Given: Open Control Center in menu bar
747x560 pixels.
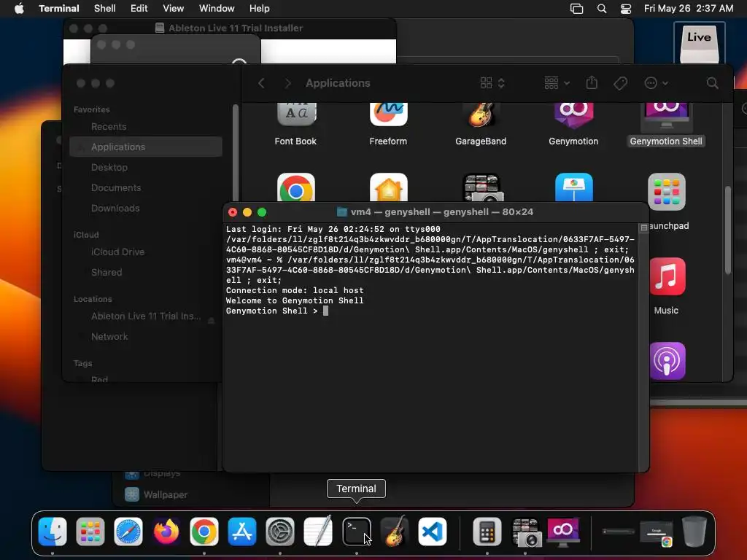Looking at the screenshot, I should click(625, 9).
